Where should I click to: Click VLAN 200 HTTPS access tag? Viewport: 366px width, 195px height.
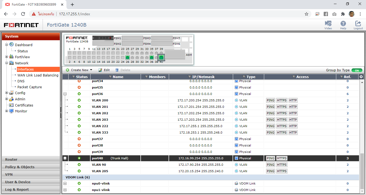(x=282, y=100)
